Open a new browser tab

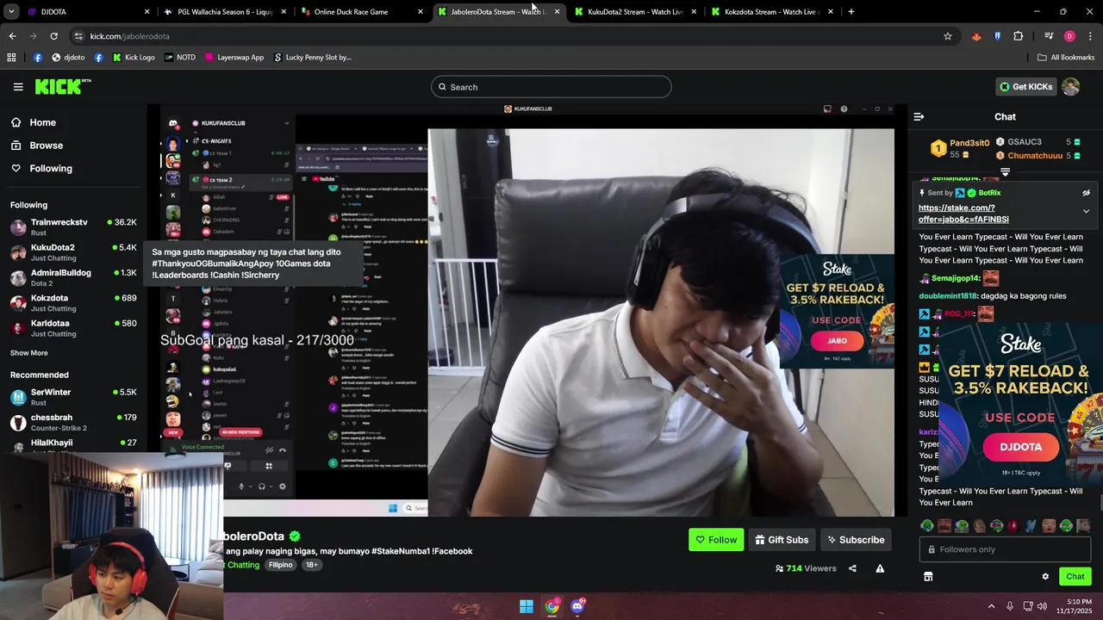click(851, 12)
